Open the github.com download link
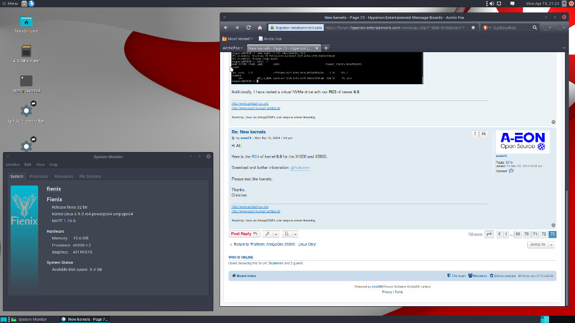The image size is (575, 323). pyautogui.click(x=300, y=168)
